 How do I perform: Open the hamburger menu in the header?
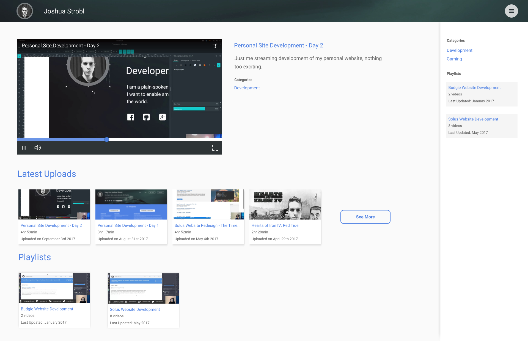click(511, 11)
